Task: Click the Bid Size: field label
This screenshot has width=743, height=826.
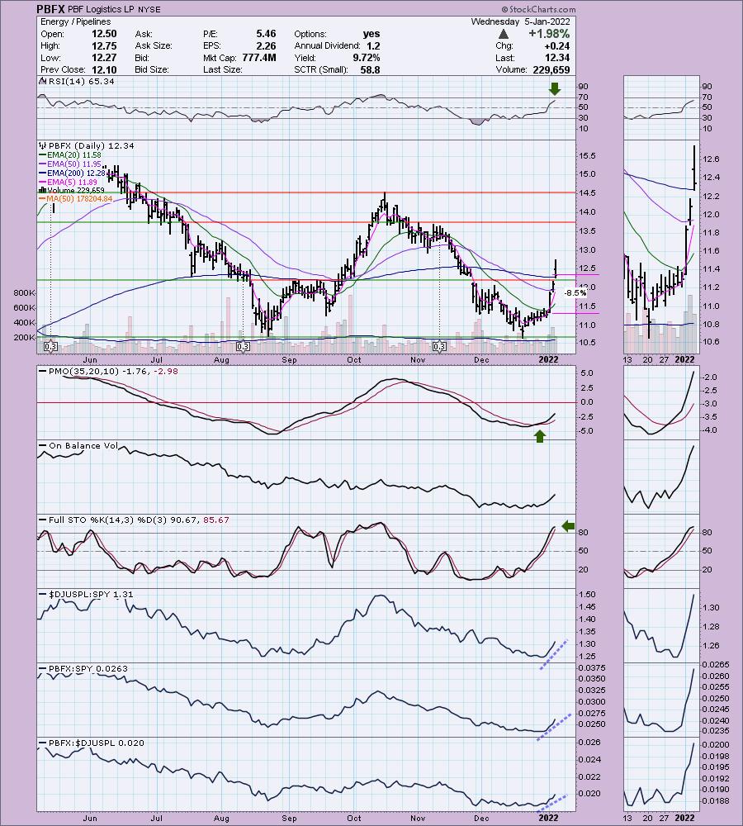Action: [x=152, y=69]
